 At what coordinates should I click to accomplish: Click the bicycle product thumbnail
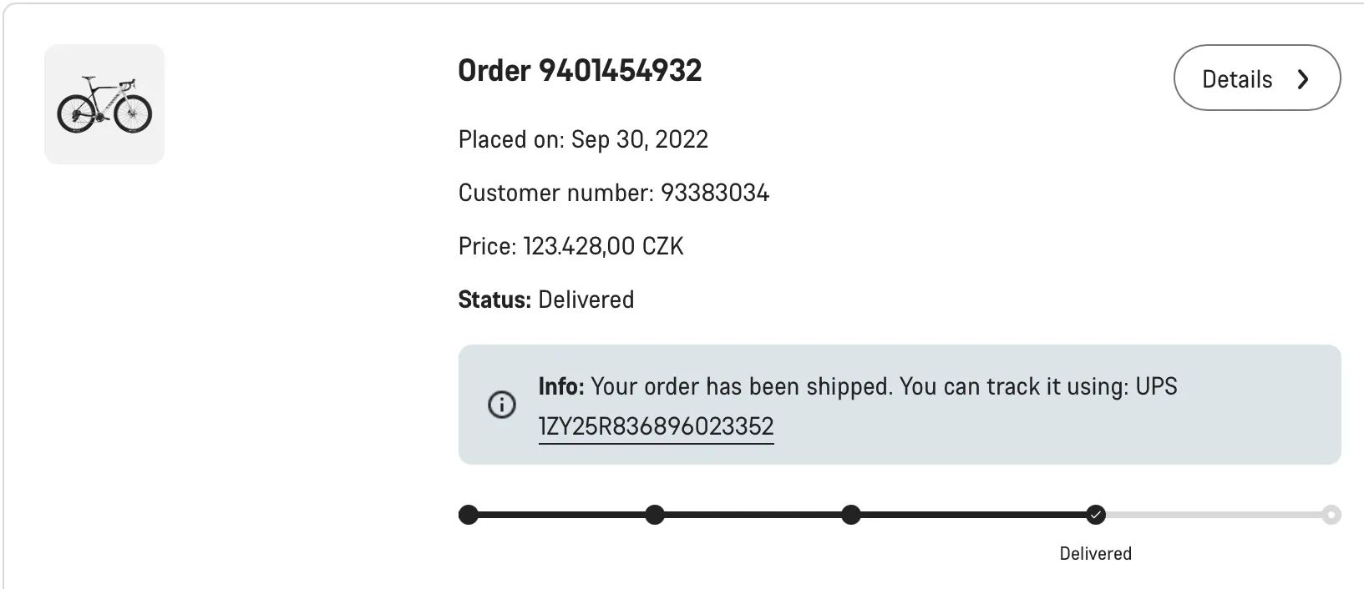104,104
